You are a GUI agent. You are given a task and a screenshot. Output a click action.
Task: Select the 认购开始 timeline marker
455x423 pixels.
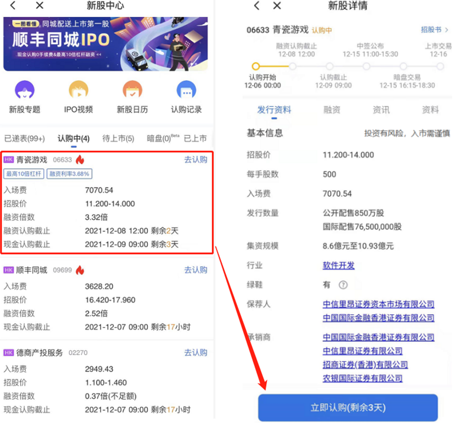coord(256,66)
